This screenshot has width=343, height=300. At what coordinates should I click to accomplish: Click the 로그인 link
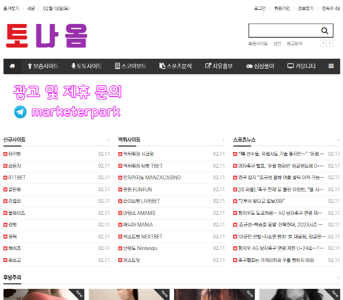pyautogui.click(x=260, y=8)
